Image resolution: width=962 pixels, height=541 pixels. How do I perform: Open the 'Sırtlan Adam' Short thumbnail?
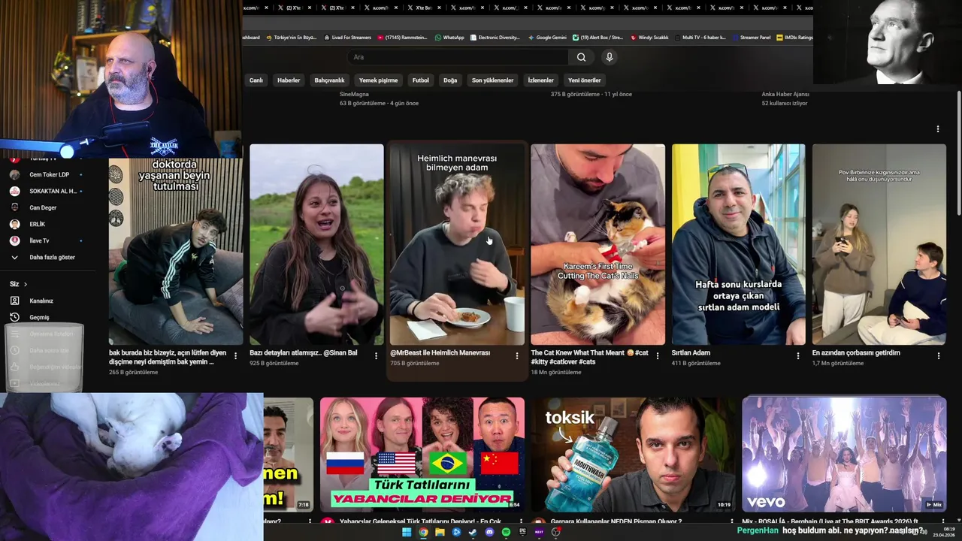[x=738, y=244]
